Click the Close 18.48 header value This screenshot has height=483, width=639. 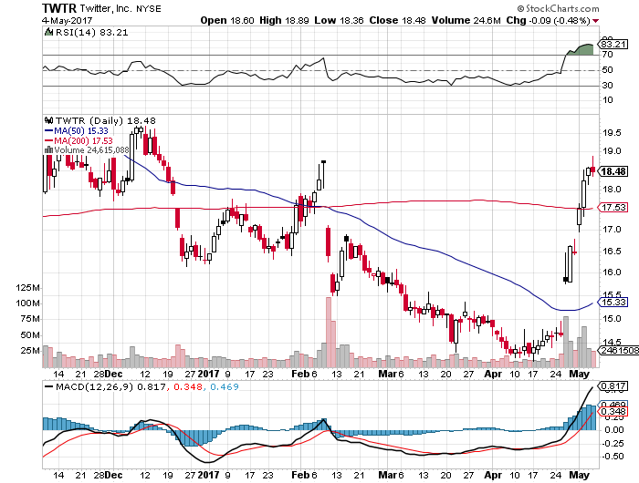[x=397, y=20]
